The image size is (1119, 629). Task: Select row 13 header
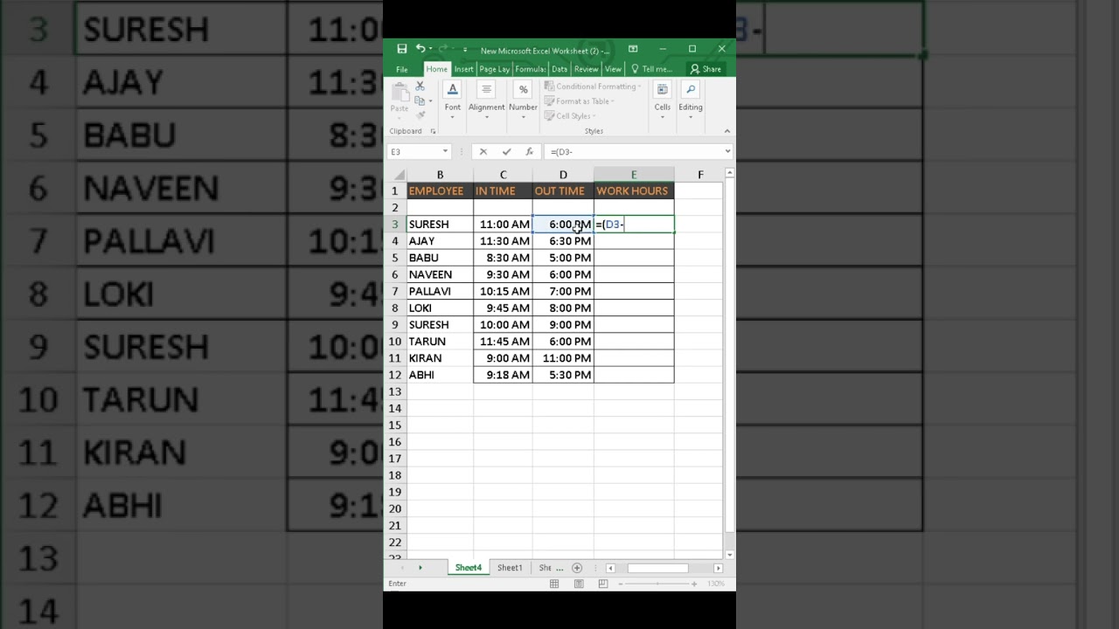(395, 391)
